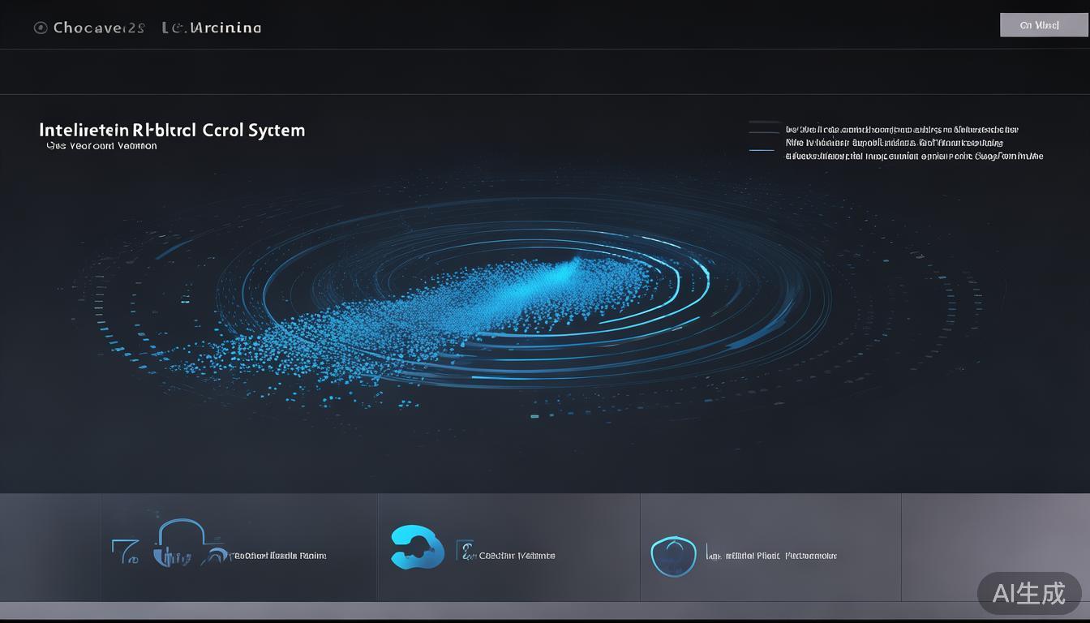Open the LC.Mrcinina item in the top bar
The height and width of the screenshot is (623, 1090).
point(211,28)
